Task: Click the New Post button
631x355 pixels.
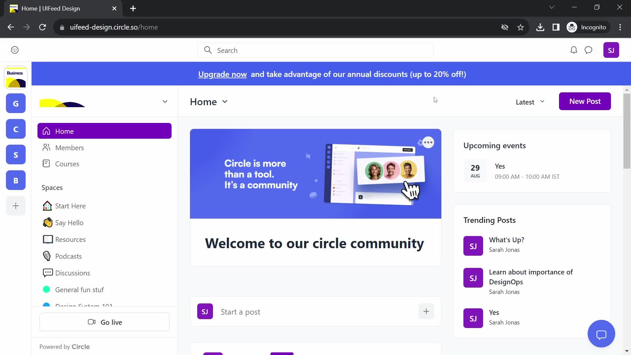Action: (x=585, y=101)
